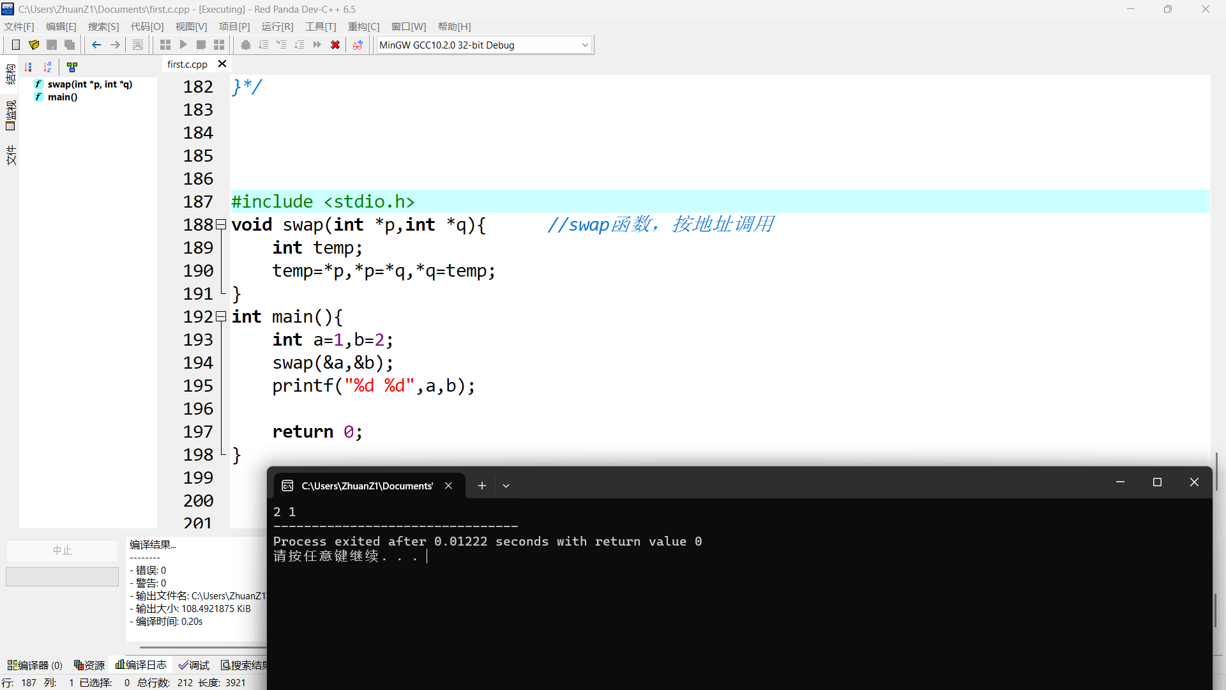Open a file via the folder icon

34,45
